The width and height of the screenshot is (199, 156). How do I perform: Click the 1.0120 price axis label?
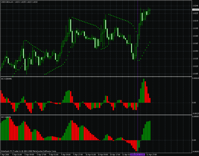tap(195, 66)
